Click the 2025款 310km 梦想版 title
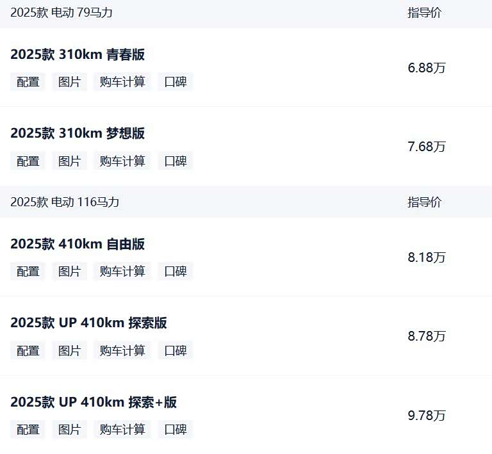 (78, 133)
